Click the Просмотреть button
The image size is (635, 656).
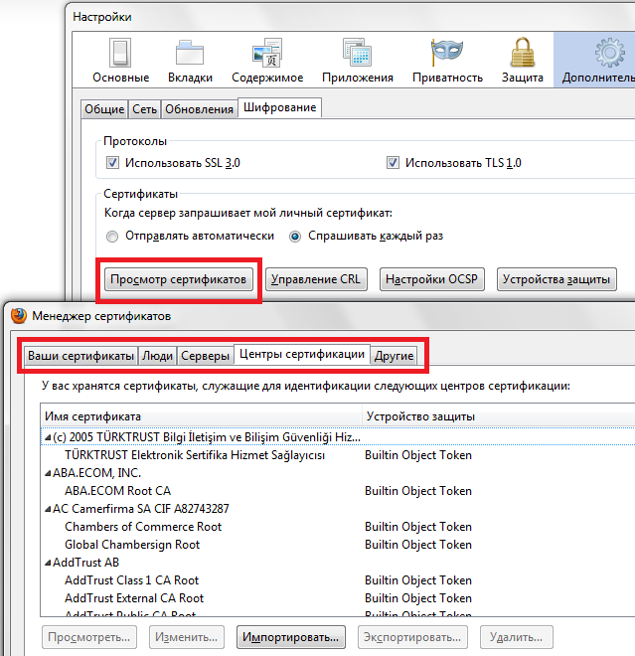point(89,637)
